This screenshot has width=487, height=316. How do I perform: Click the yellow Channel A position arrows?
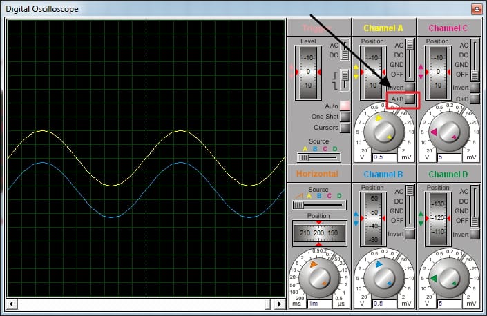coord(356,72)
